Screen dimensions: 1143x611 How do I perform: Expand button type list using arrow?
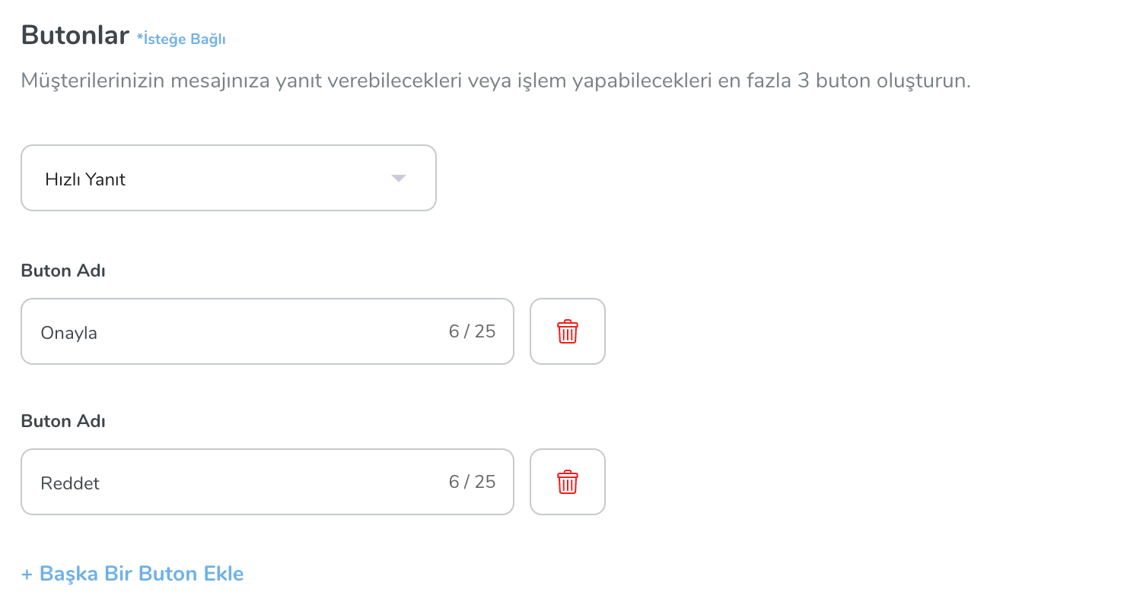[x=399, y=179]
